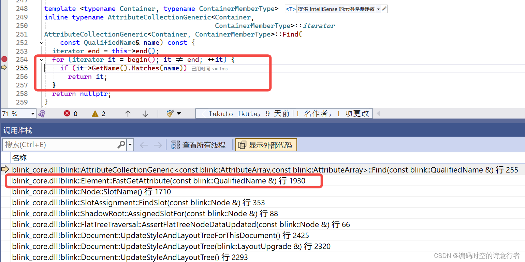Viewport: 525px width, 262px height.
Task: Click the yellow warning count icon
Action: (x=95, y=114)
